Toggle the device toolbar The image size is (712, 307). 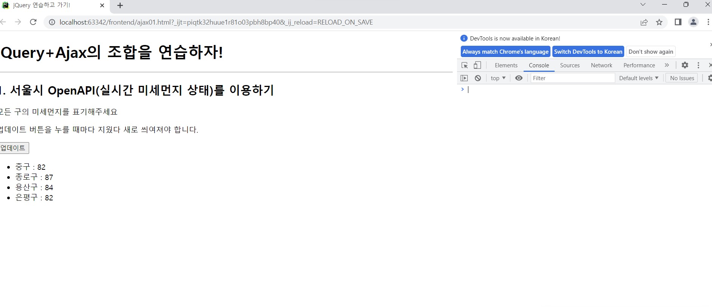(477, 65)
